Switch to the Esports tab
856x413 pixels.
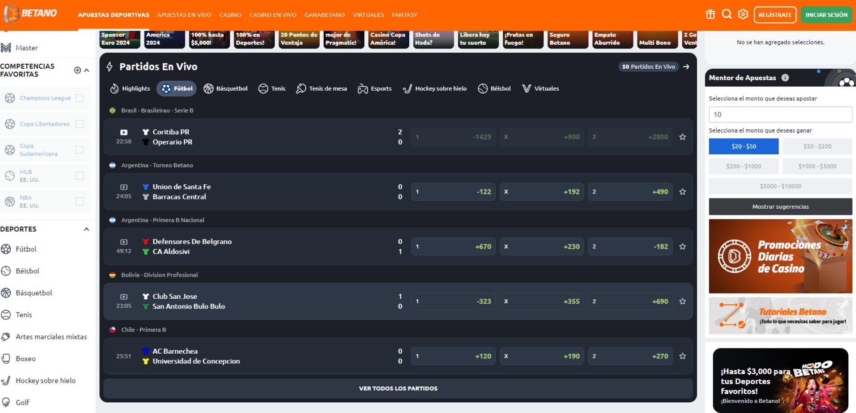click(x=374, y=89)
